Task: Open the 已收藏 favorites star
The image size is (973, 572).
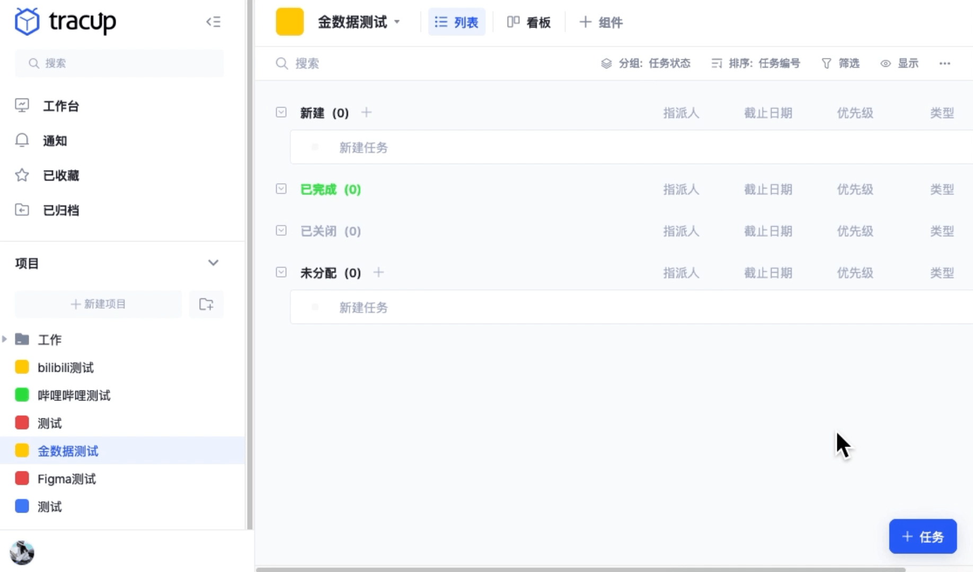Action: click(60, 175)
